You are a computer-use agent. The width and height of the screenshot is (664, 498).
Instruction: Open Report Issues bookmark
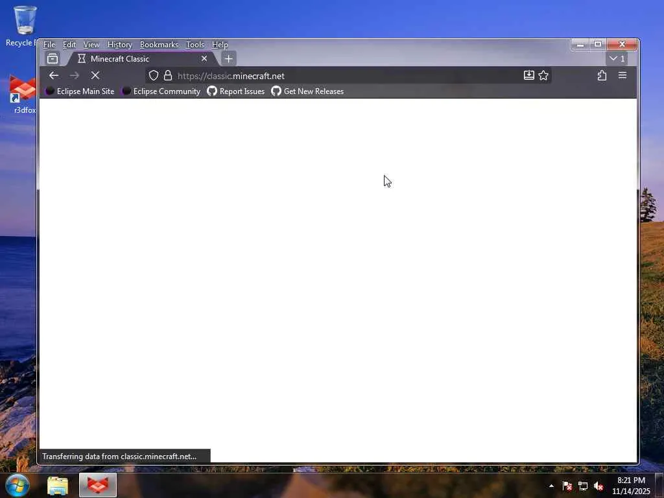(x=236, y=91)
